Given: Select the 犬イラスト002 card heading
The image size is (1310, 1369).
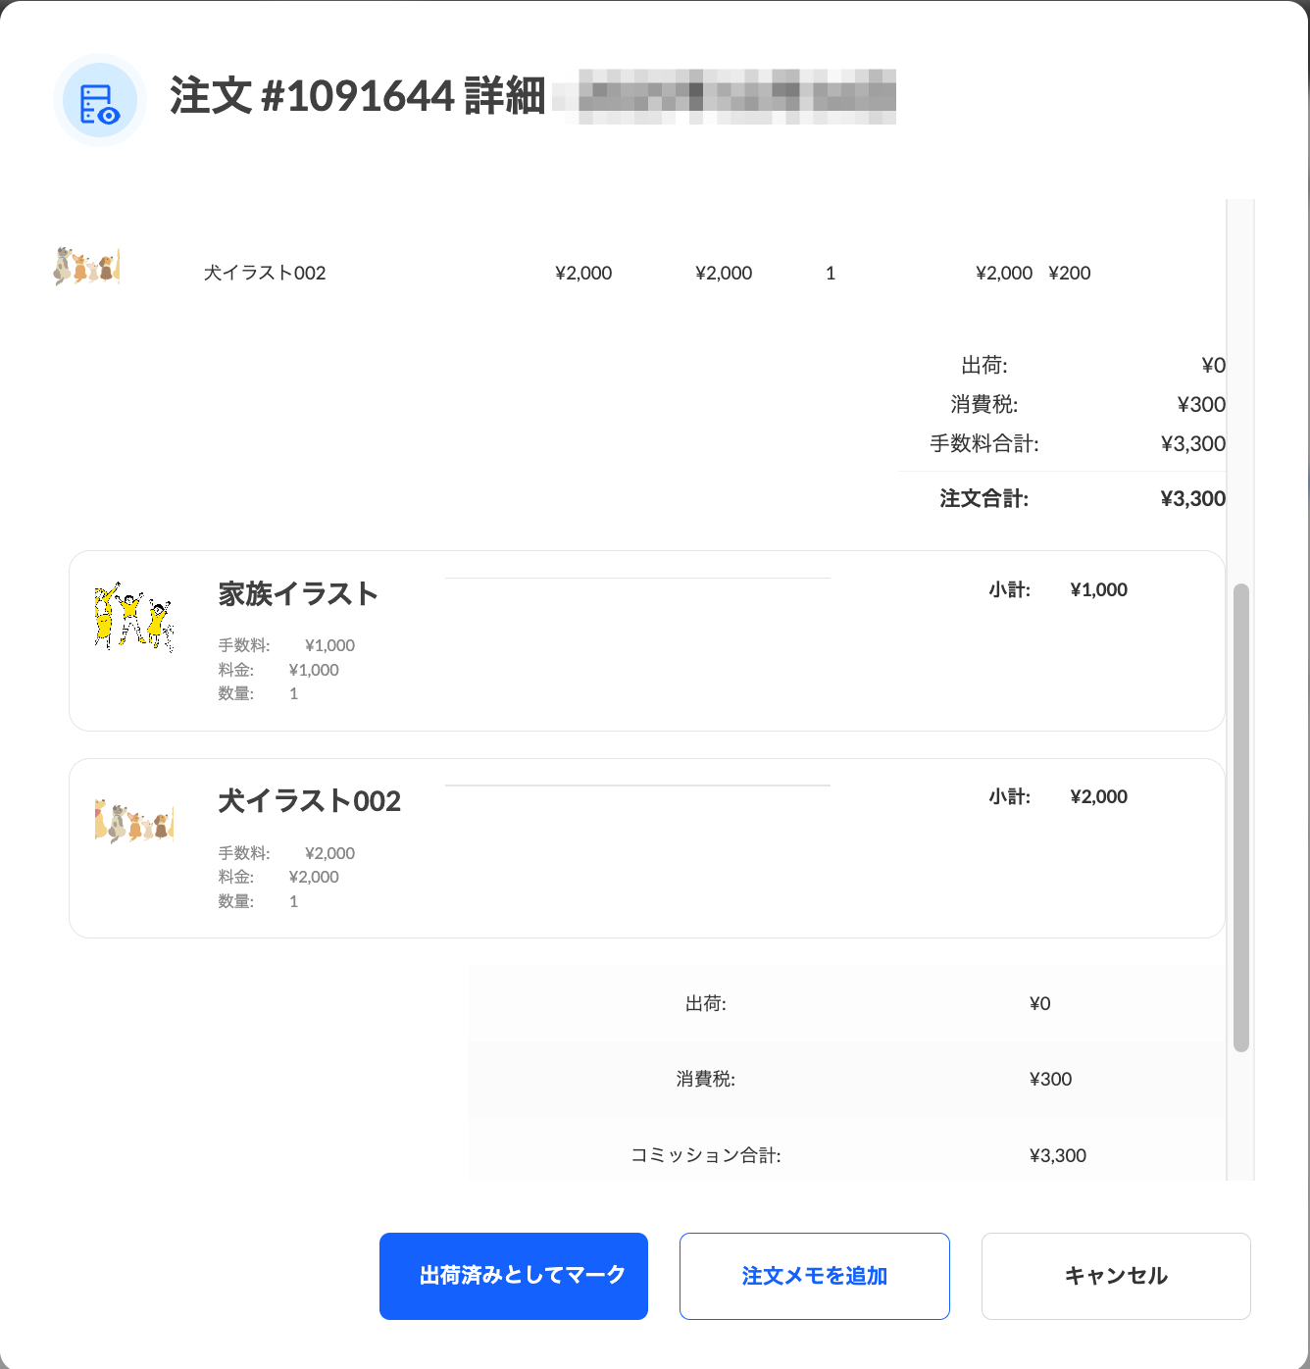Looking at the screenshot, I should [x=309, y=801].
